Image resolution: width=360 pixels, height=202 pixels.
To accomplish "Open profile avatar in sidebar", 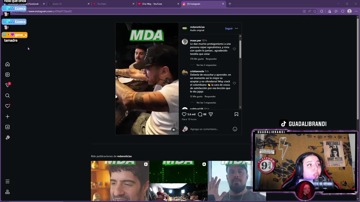I will pyautogui.click(x=8, y=137).
